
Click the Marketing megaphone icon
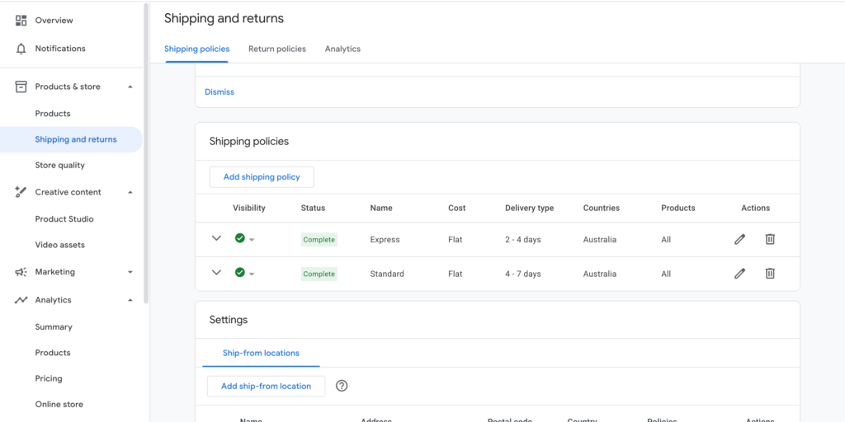pyautogui.click(x=21, y=272)
